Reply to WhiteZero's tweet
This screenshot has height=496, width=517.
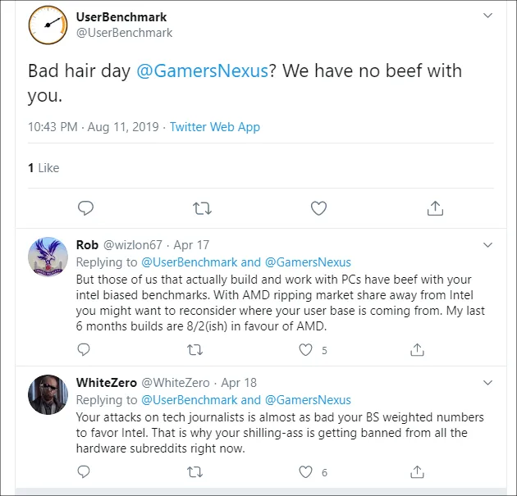(x=83, y=471)
